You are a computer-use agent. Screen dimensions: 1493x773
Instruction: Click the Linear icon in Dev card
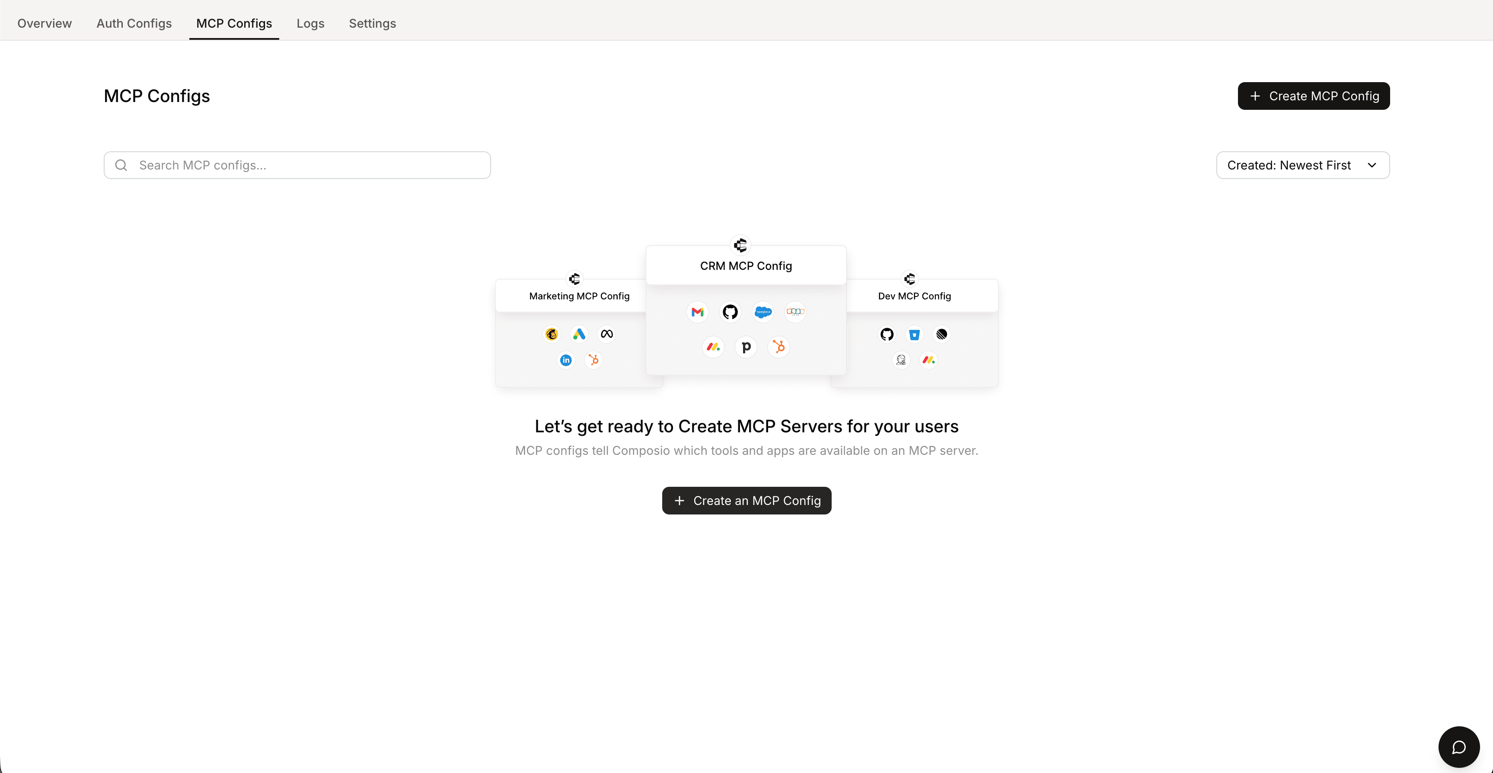(942, 335)
